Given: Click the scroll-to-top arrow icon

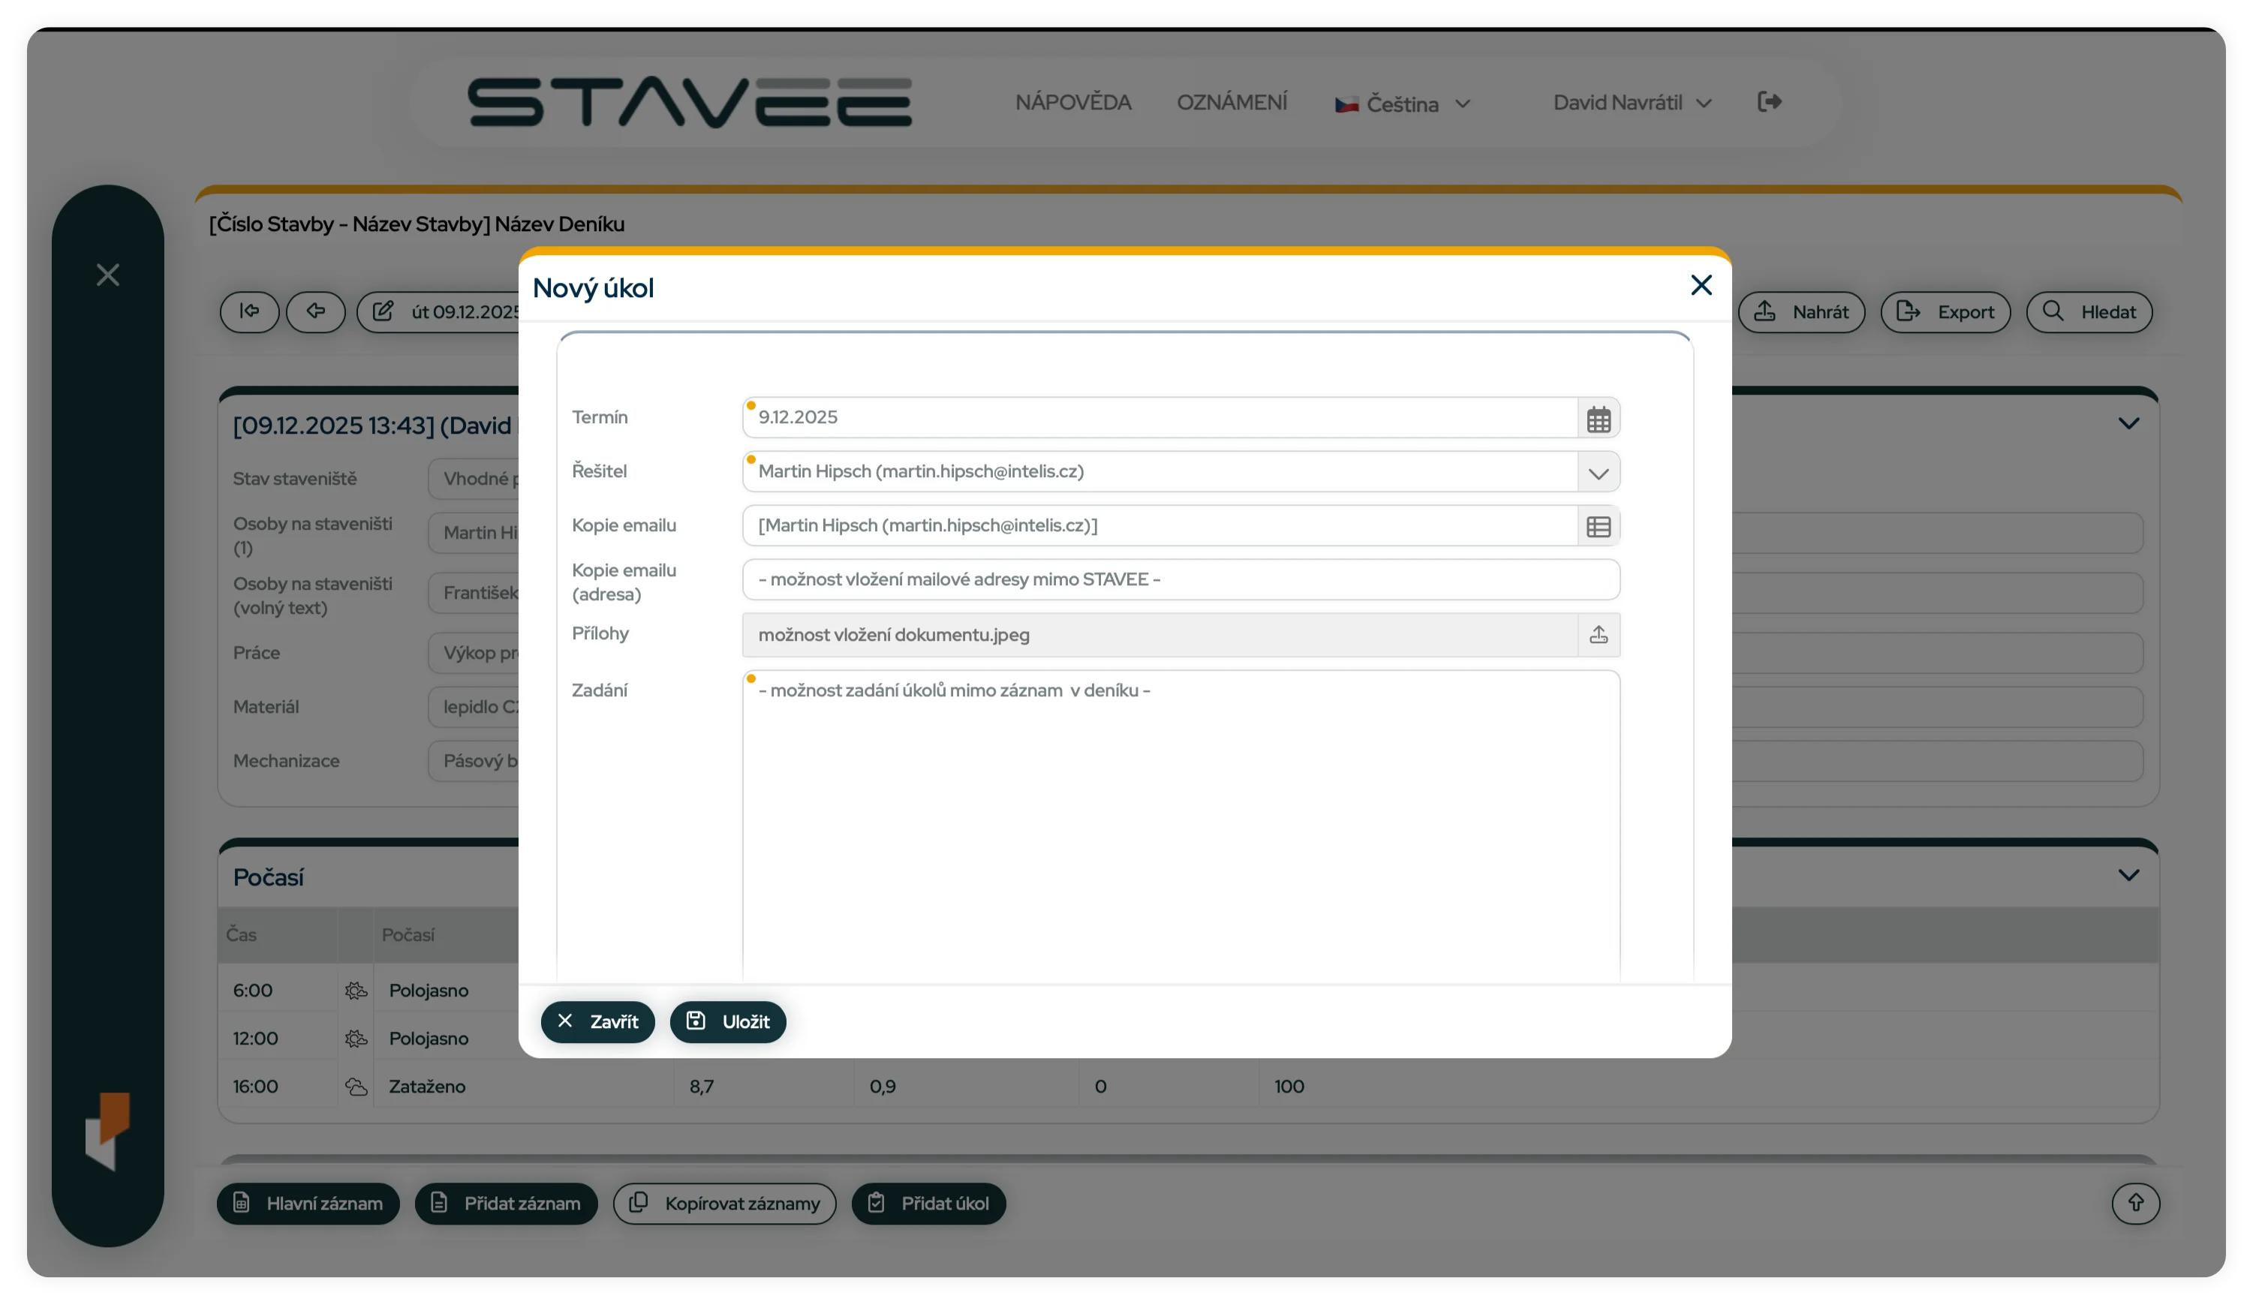Looking at the screenshot, I should (x=2135, y=1203).
